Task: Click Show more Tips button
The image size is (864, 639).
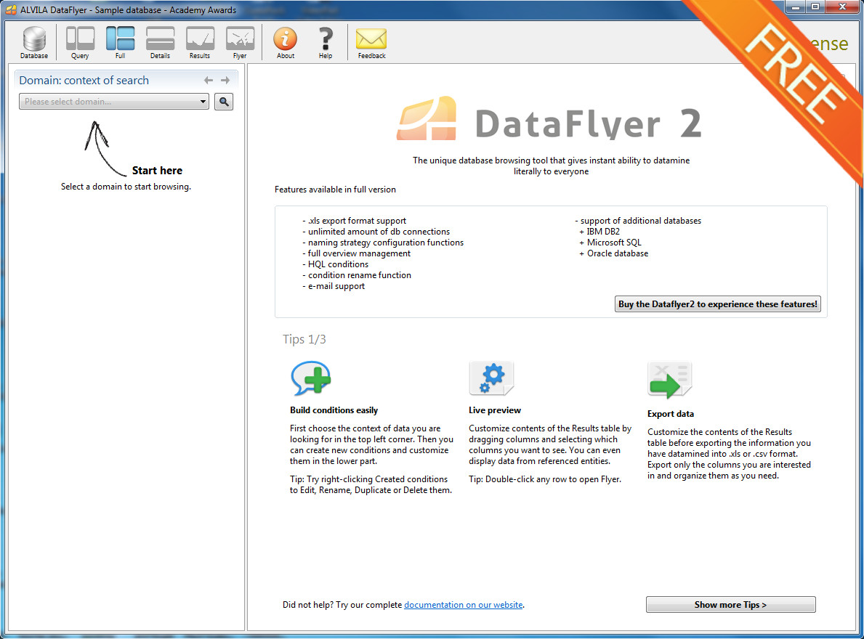Action: [730, 604]
